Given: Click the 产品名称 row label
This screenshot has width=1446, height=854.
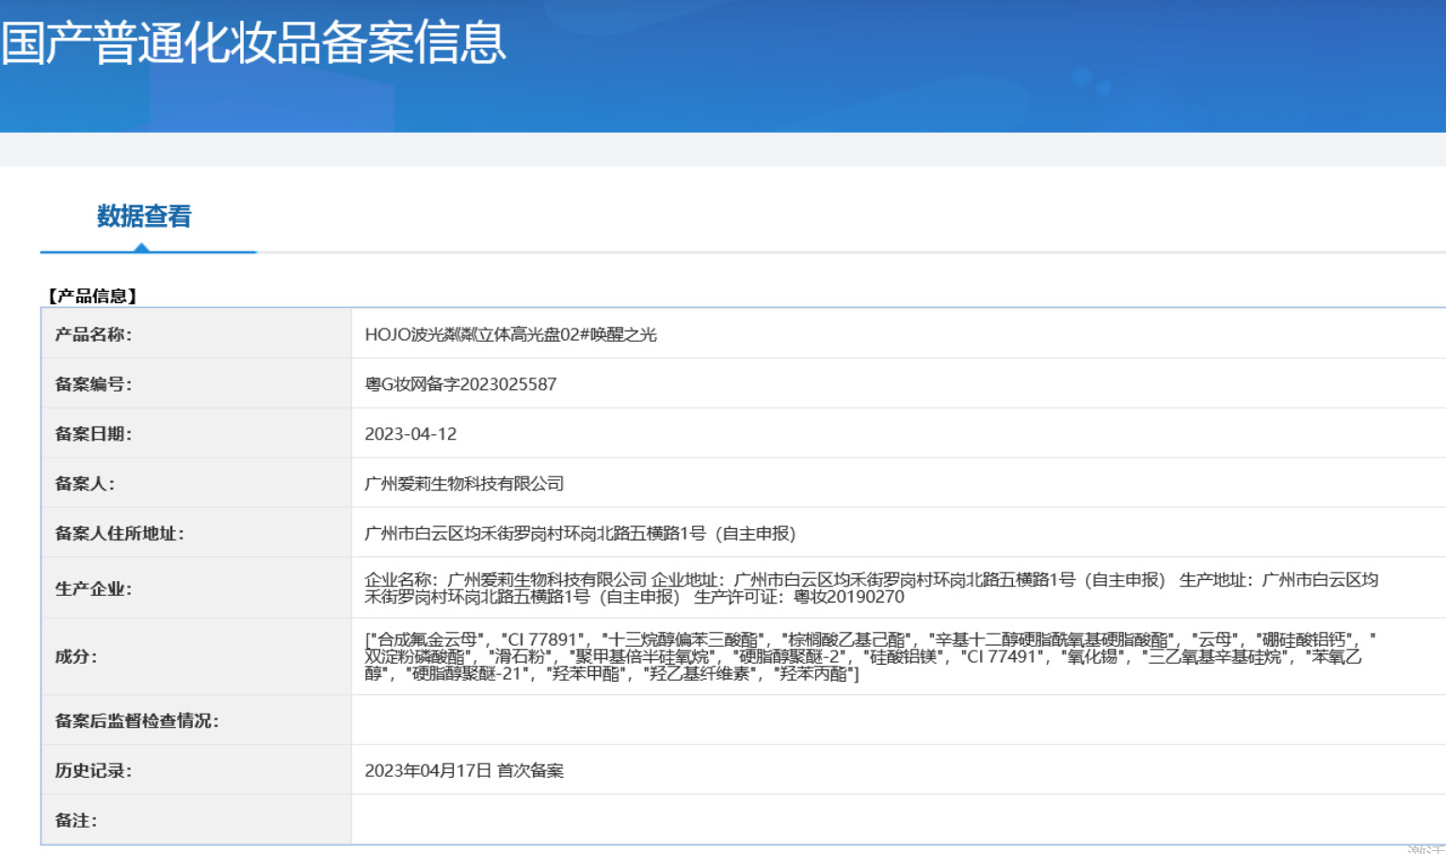Looking at the screenshot, I should (x=93, y=334).
